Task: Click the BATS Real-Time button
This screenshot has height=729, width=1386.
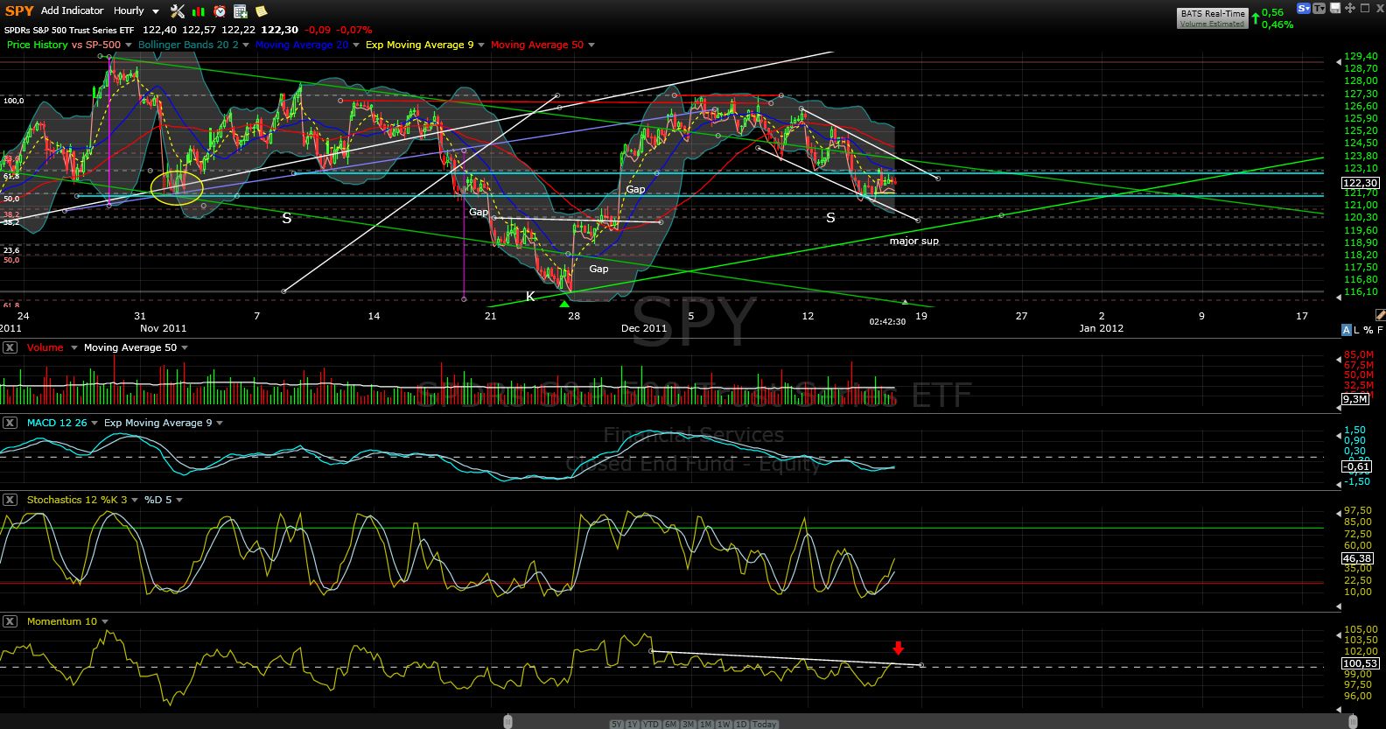Action: coord(1212,18)
